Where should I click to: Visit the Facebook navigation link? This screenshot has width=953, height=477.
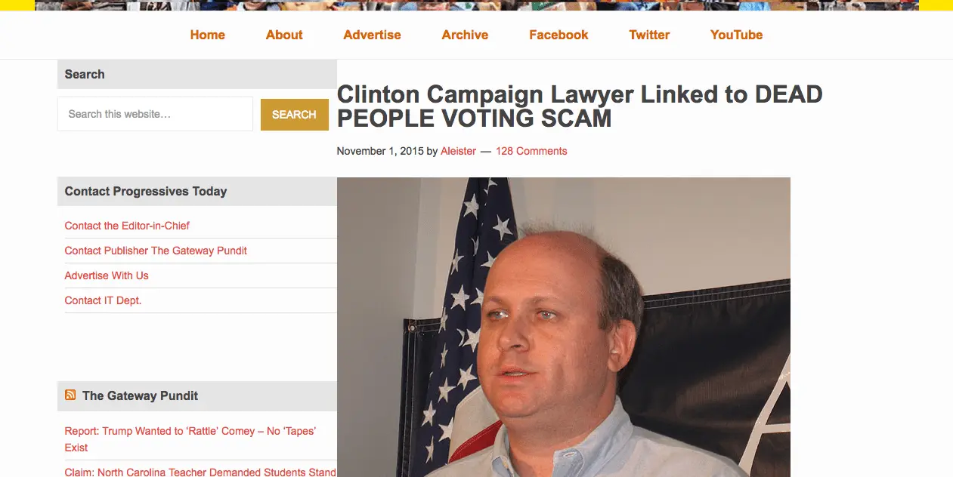click(558, 35)
